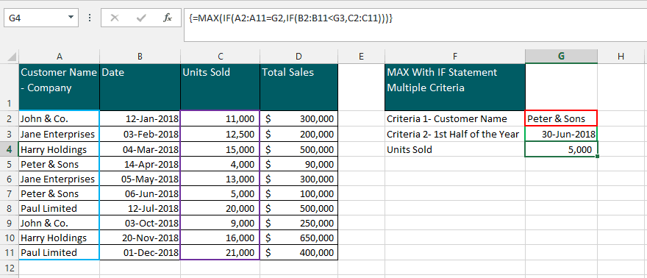Image resolution: width=647 pixels, height=278 pixels.
Task: Click the Enter checkmark icon in formula bar
Action: (x=141, y=18)
